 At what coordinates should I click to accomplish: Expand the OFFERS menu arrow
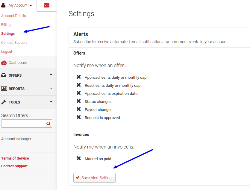51,75
